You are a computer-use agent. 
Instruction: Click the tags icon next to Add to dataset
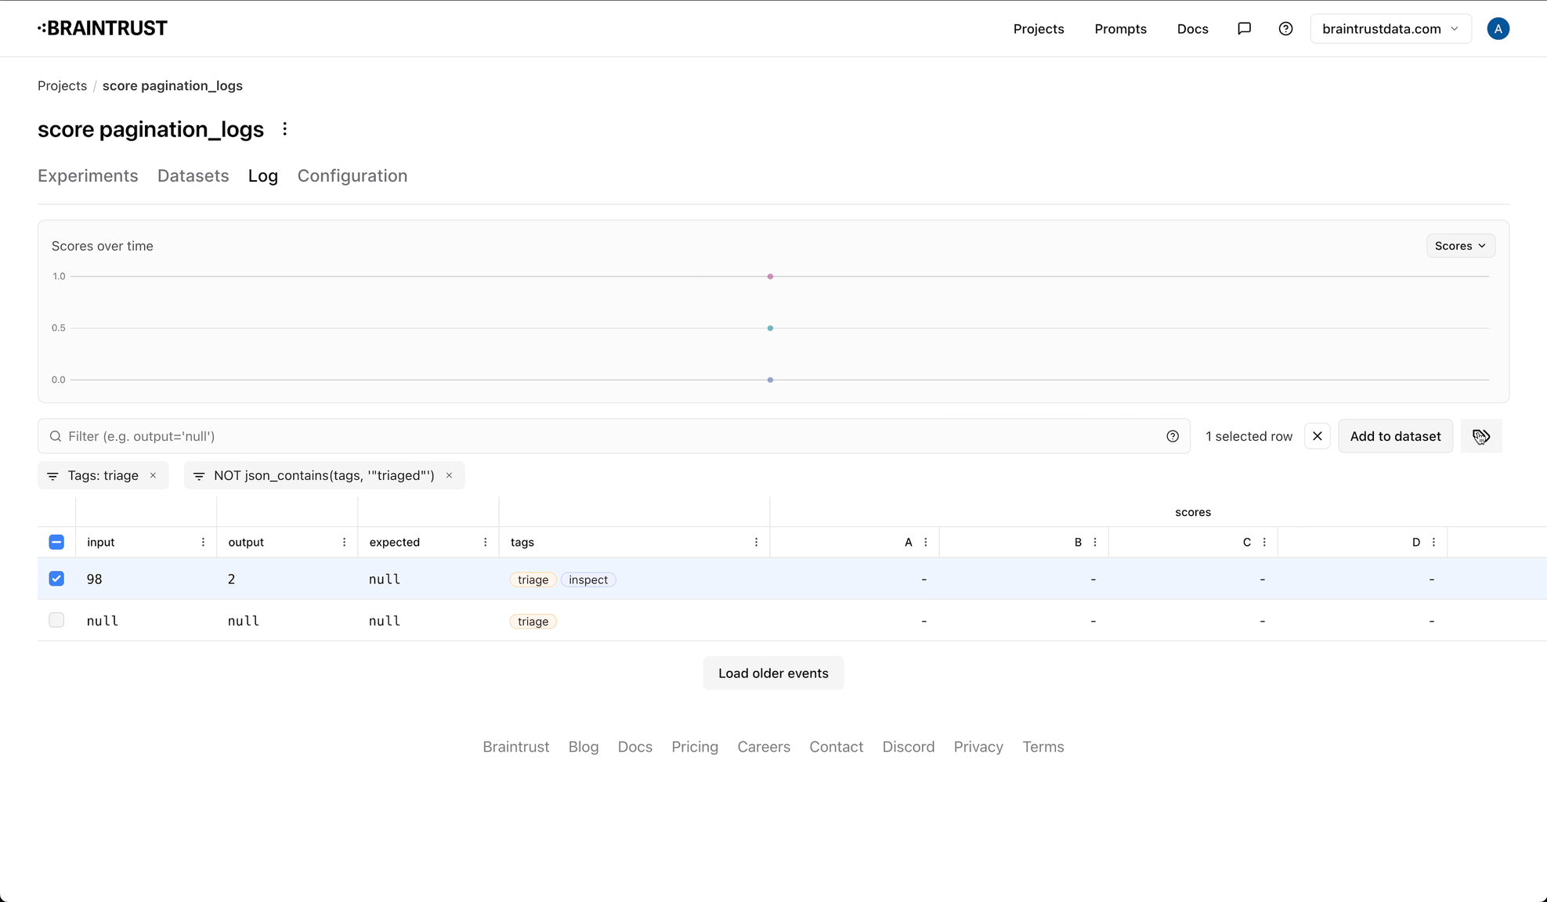click(x=1480, y=436)
